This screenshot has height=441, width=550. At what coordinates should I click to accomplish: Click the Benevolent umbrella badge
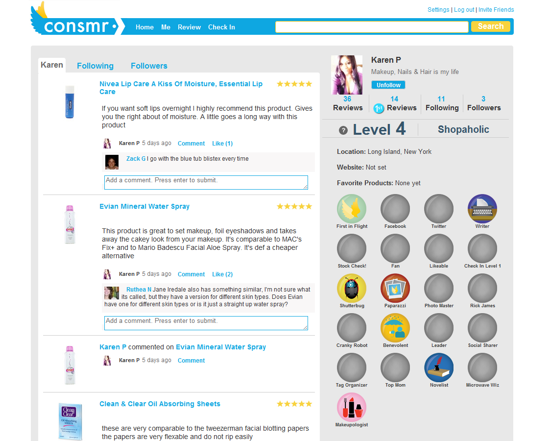pyautogui.click(x=395, y=328)
